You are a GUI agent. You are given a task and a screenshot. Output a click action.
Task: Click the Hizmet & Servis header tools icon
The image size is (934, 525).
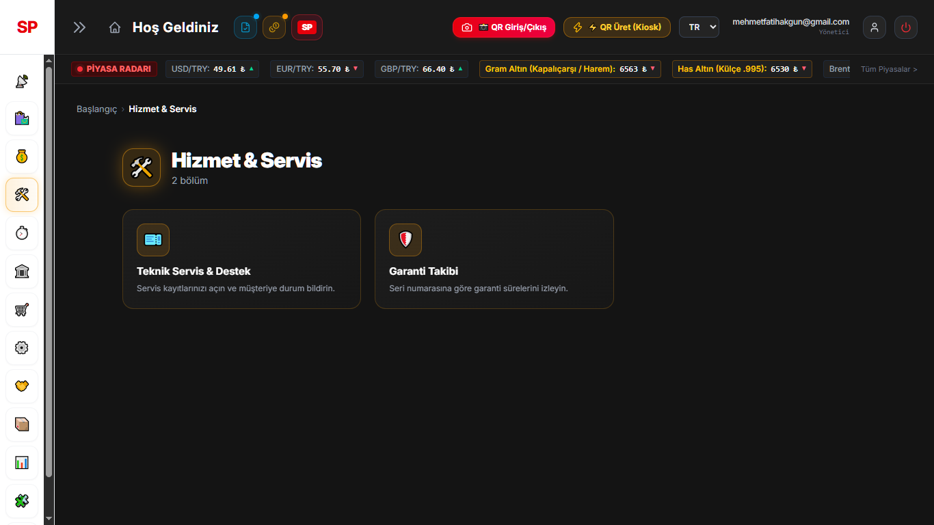[142, 167]
